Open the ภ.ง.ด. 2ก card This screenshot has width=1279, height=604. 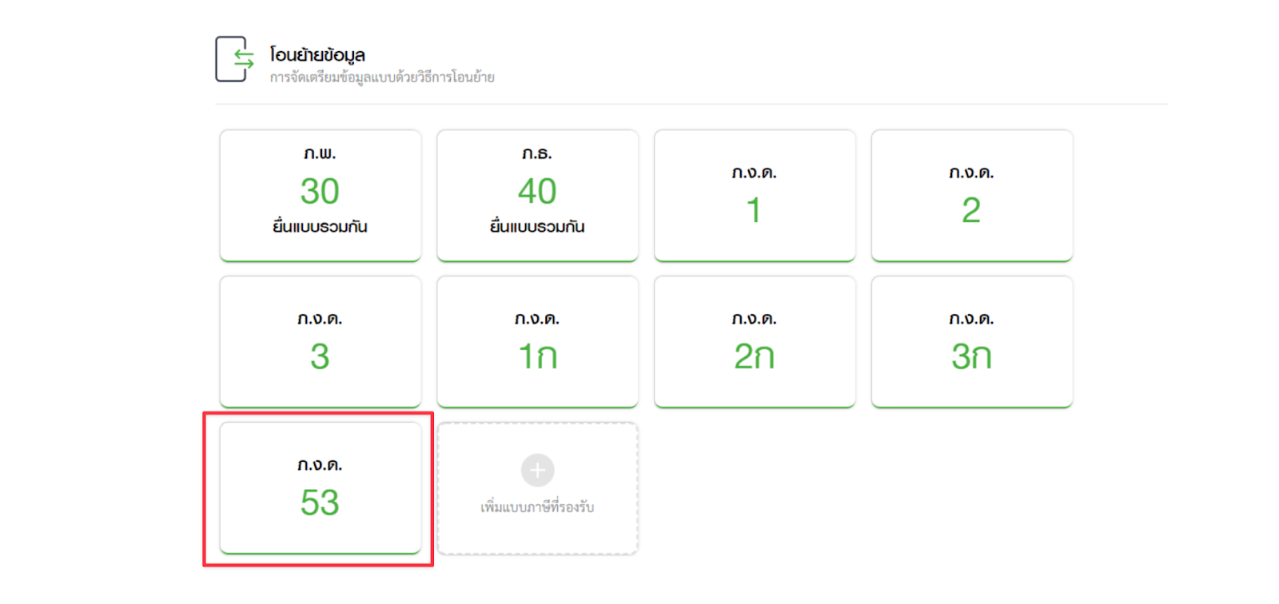754,342
